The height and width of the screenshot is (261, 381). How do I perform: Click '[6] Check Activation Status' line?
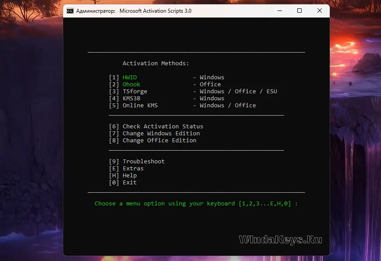pyautogui.click(x=156, y=127)
